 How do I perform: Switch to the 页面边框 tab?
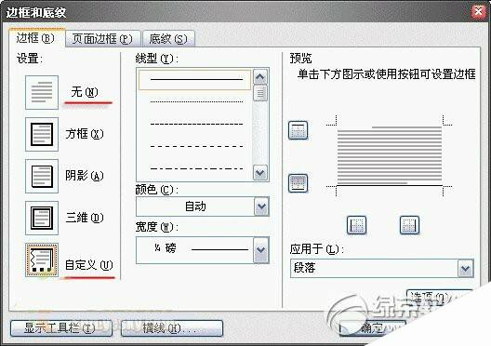point(102,39)
